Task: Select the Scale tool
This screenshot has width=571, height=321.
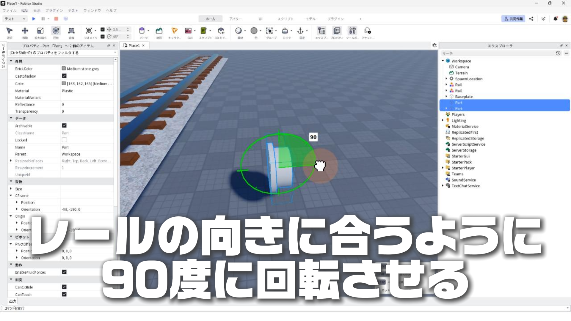Action: [x=40, y=31]
